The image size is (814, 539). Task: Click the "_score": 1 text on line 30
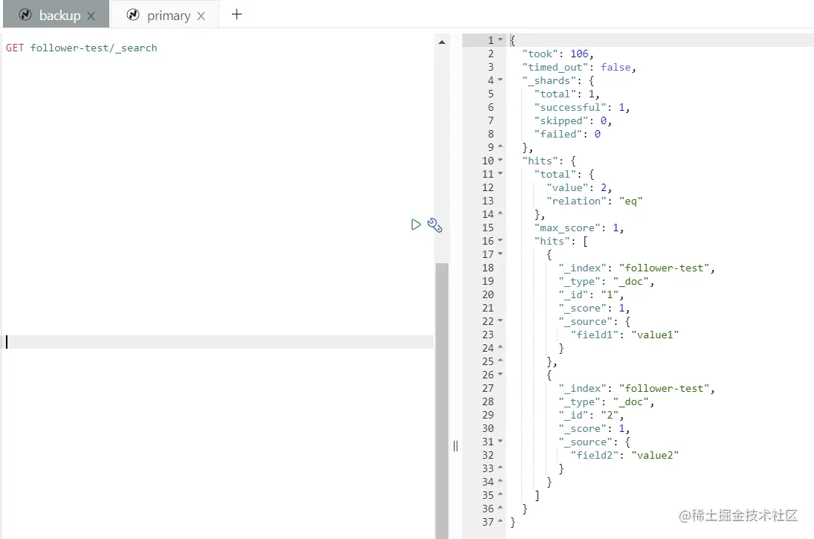point(594,429)
